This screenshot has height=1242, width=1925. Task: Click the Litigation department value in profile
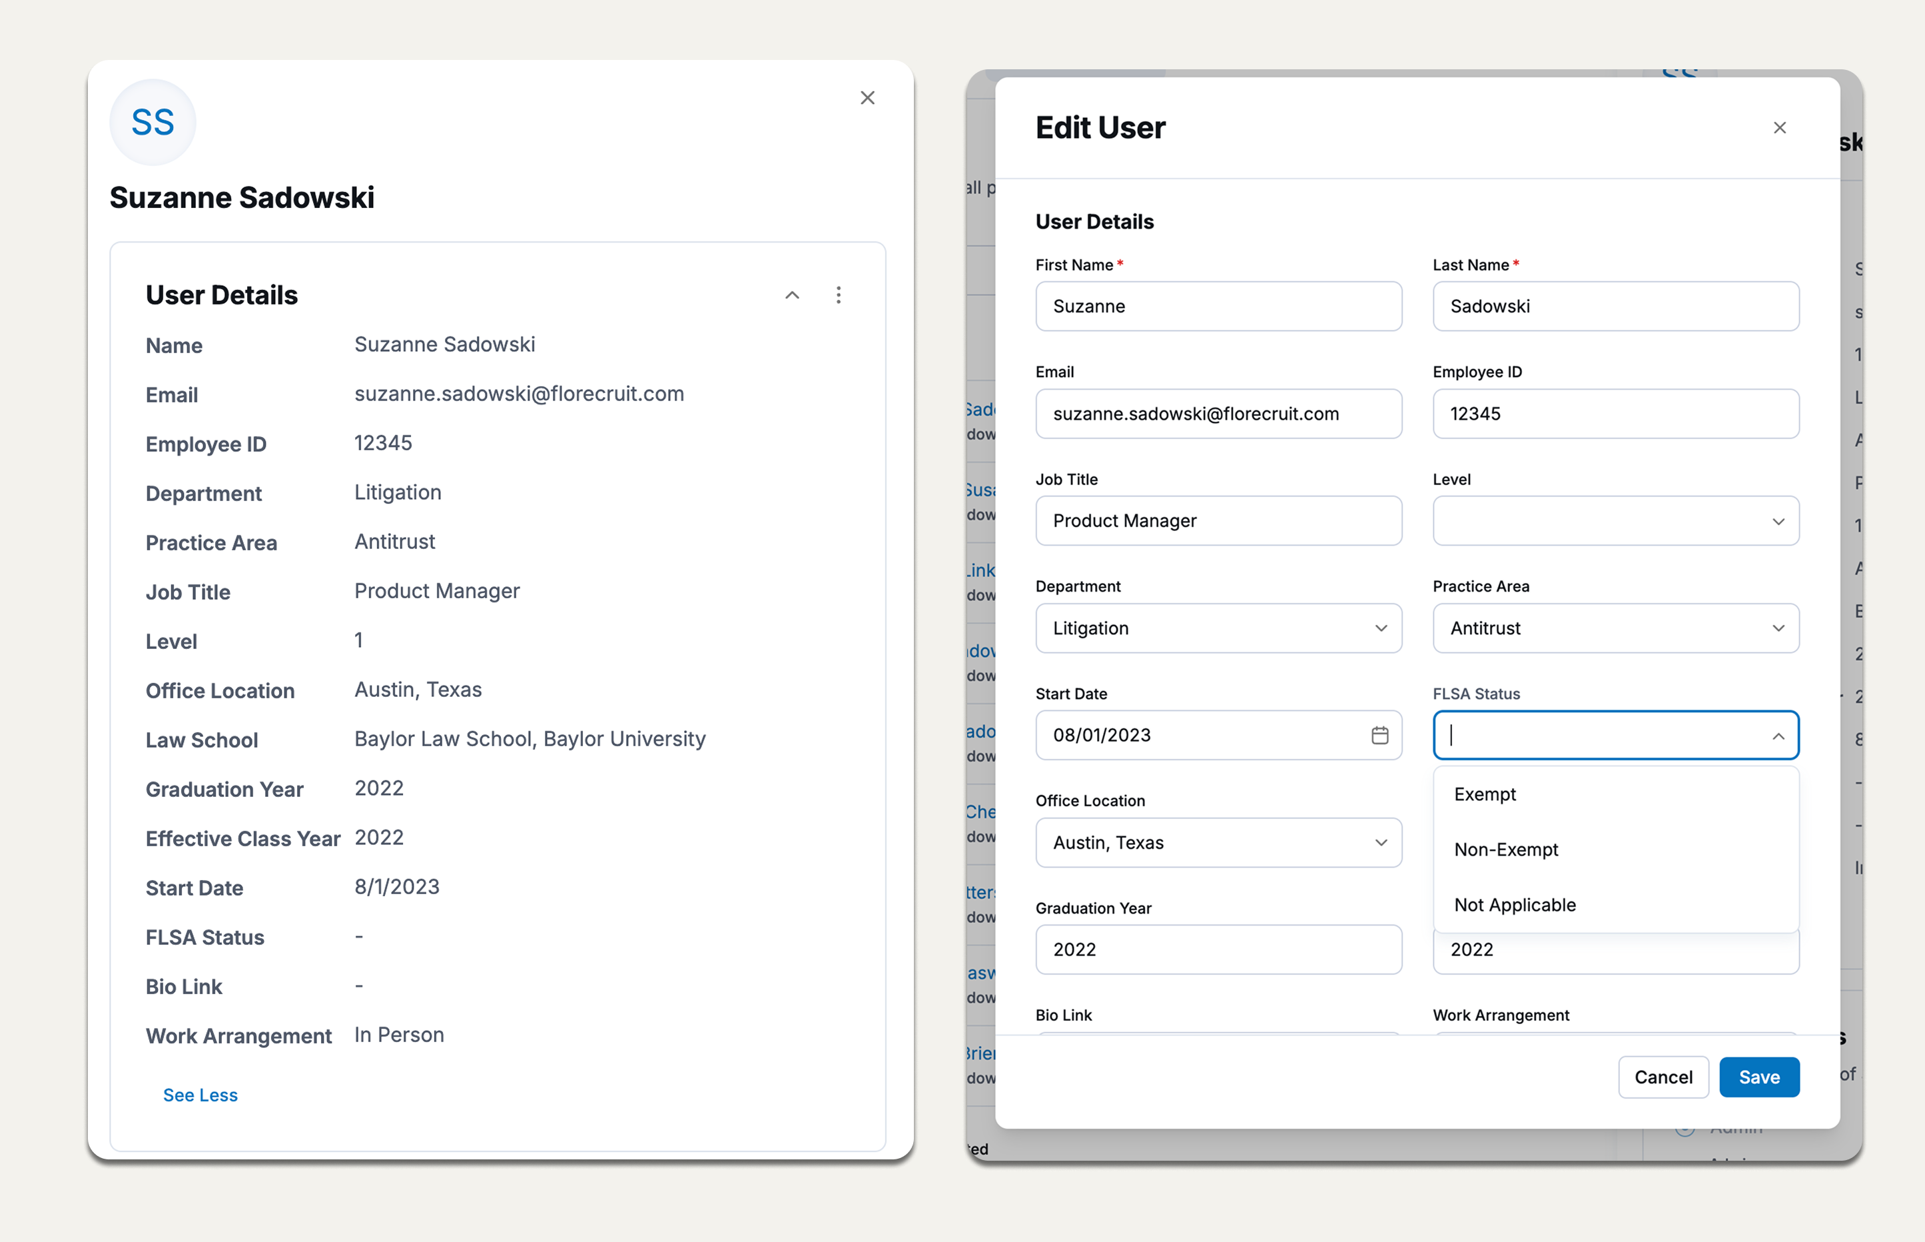click(398, 493)
